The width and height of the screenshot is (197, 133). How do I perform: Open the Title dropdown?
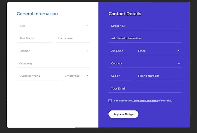tap(53, 26)
